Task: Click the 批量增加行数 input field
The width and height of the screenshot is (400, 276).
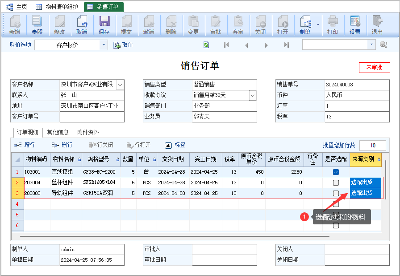Action: (373, 145)
